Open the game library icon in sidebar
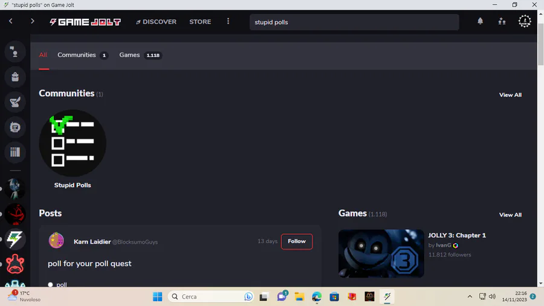 (x=15, y=152)
